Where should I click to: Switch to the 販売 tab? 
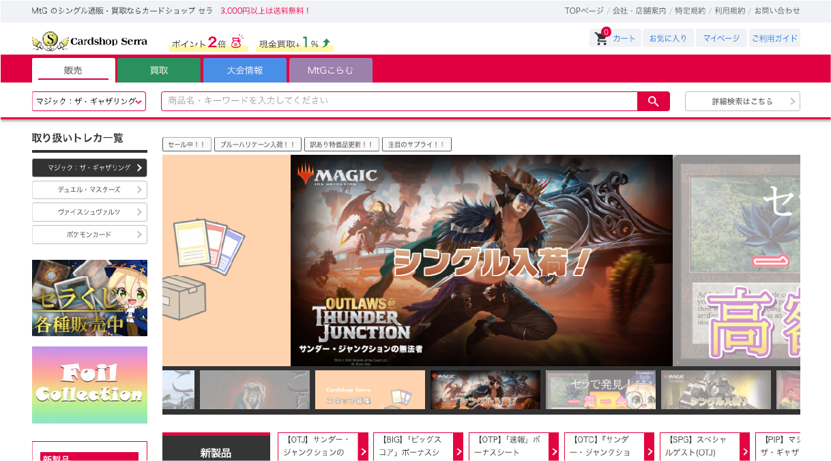pyautogui.click(x=74, y=70)
